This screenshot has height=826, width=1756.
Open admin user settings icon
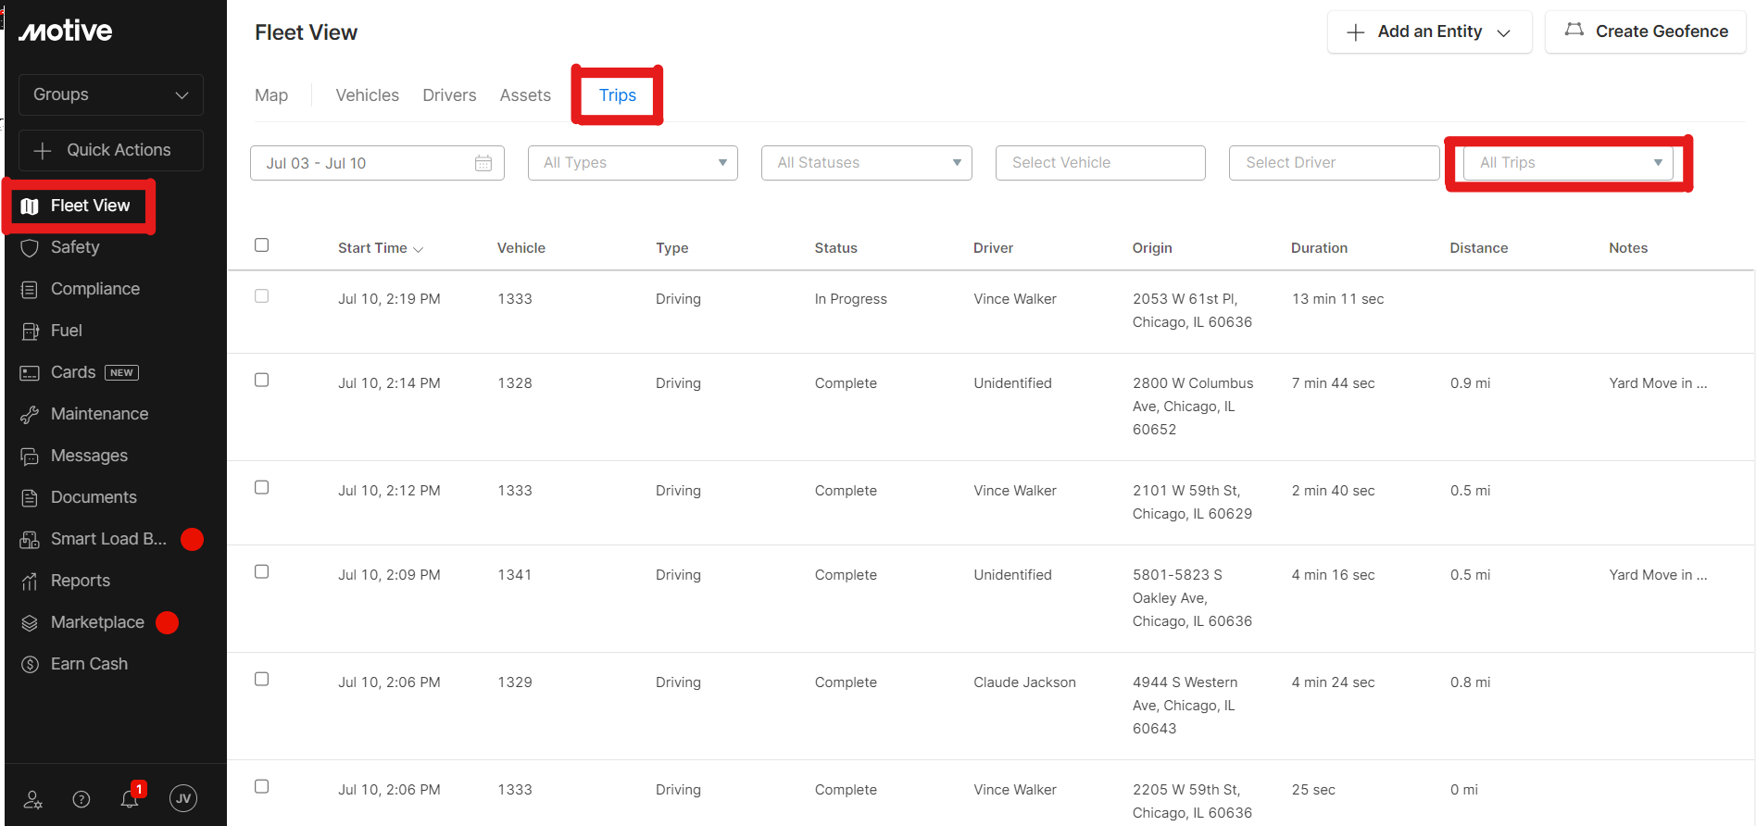point(33,799)
